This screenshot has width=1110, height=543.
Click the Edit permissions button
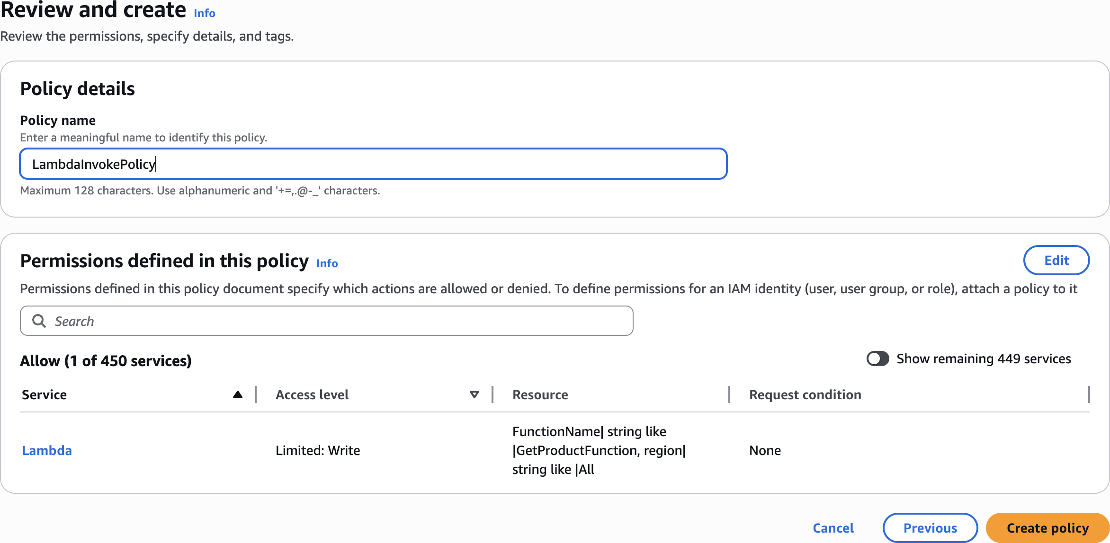click(1056, 260)
